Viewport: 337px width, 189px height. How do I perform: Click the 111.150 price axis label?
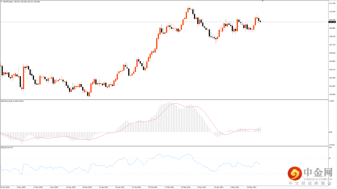[x=332, y=3]
